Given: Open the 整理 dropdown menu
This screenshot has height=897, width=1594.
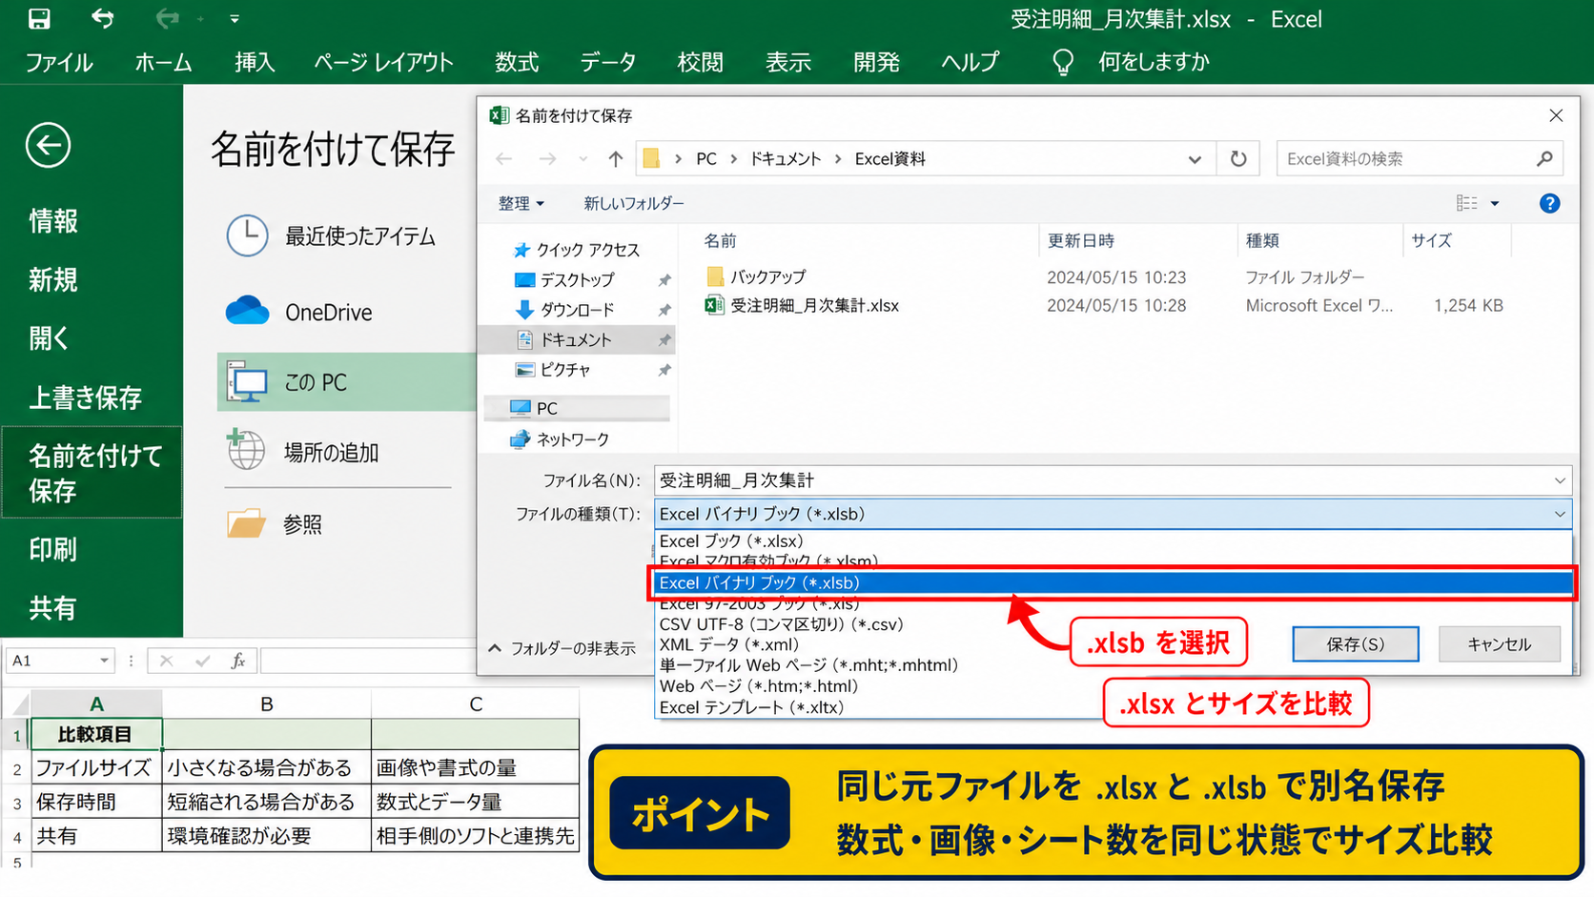Looking at the screenshot, I should point(521,203).
